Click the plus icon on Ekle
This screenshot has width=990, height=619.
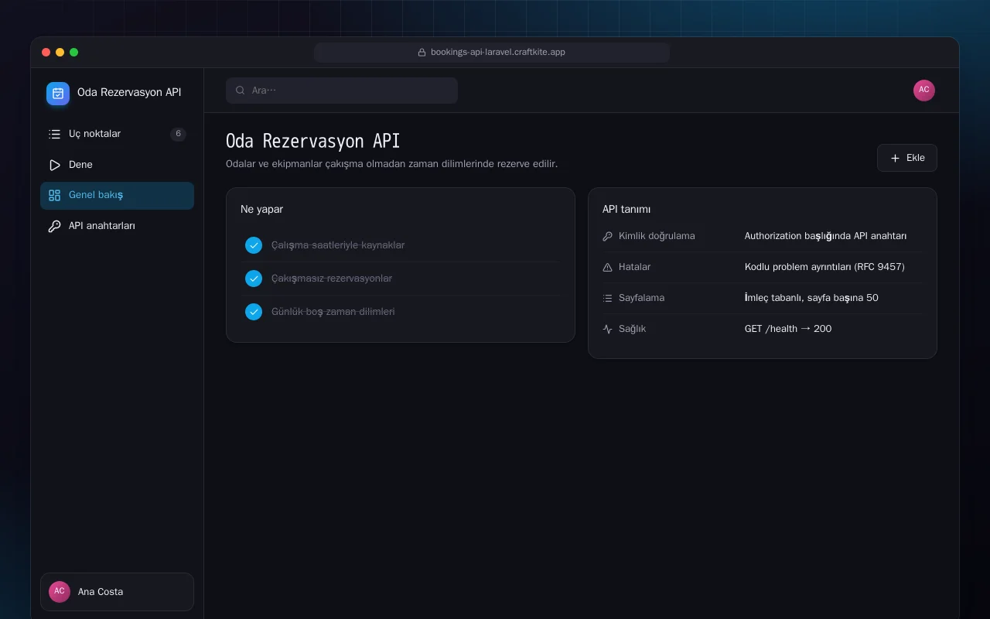(895, 158)
